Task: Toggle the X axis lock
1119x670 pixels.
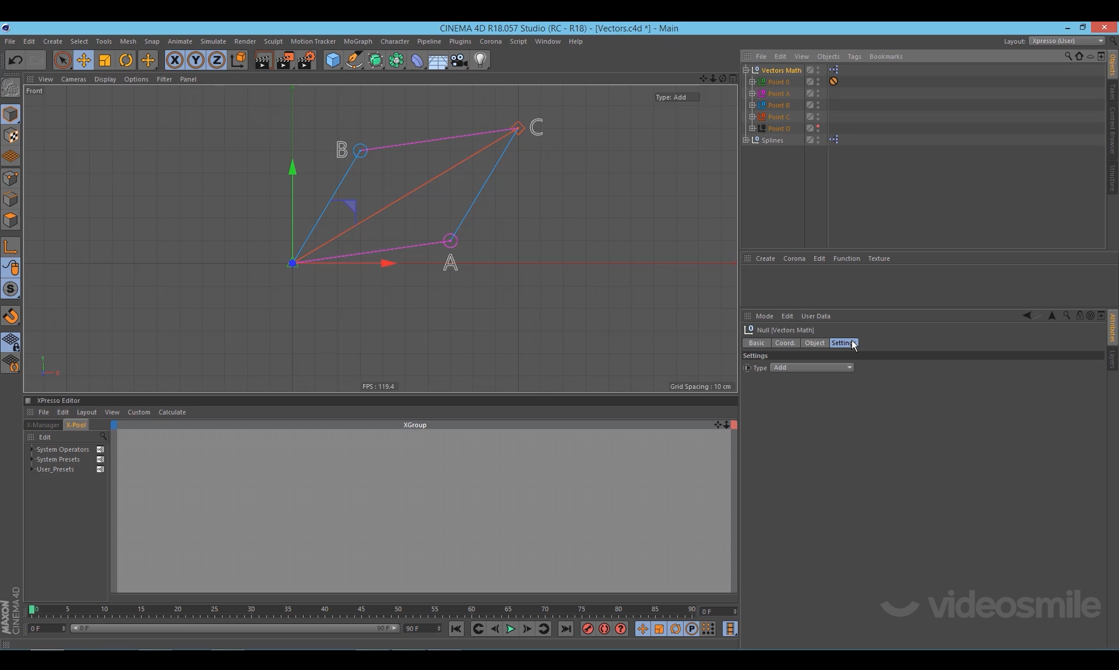Action: click(174, 61)
